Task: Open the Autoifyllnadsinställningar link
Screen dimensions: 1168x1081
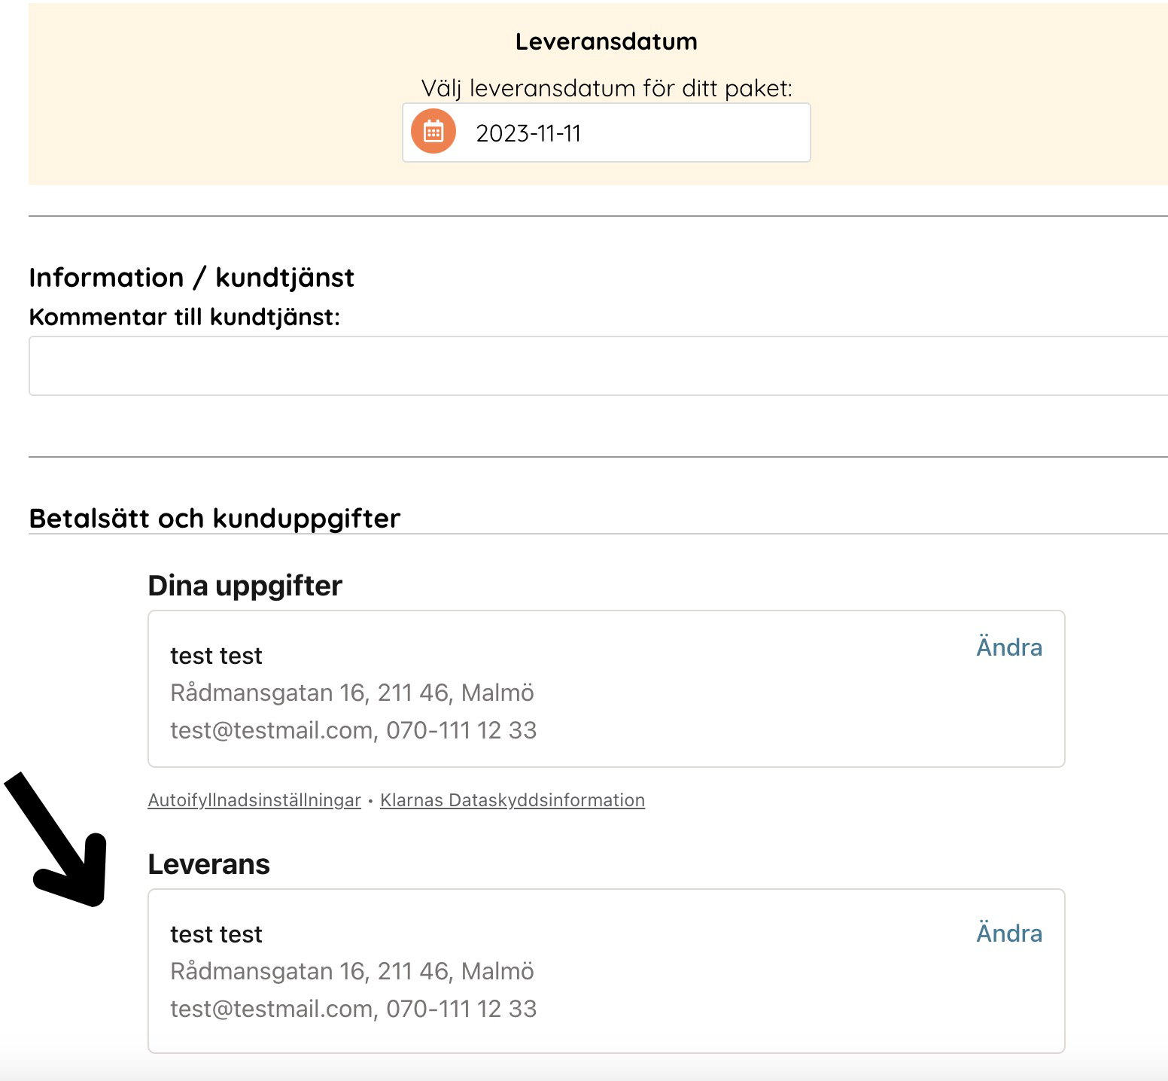Action: [254, 800]
